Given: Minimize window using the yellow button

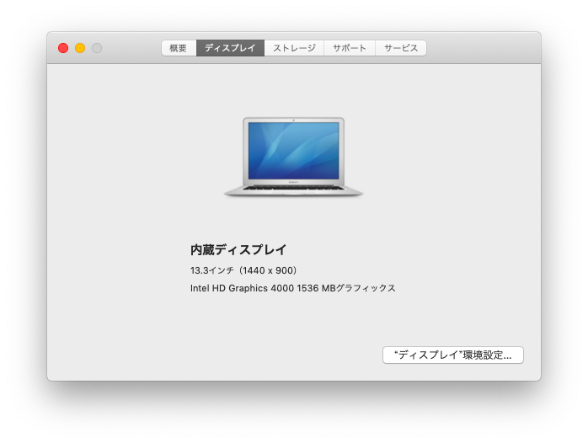Looking at the screenshot, I should [x=80, y=48].
